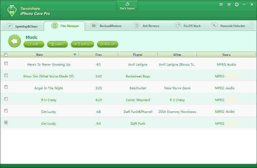The image size is (257, 168).
Task: Click the time value 3:45
Action: coord(99,76)
